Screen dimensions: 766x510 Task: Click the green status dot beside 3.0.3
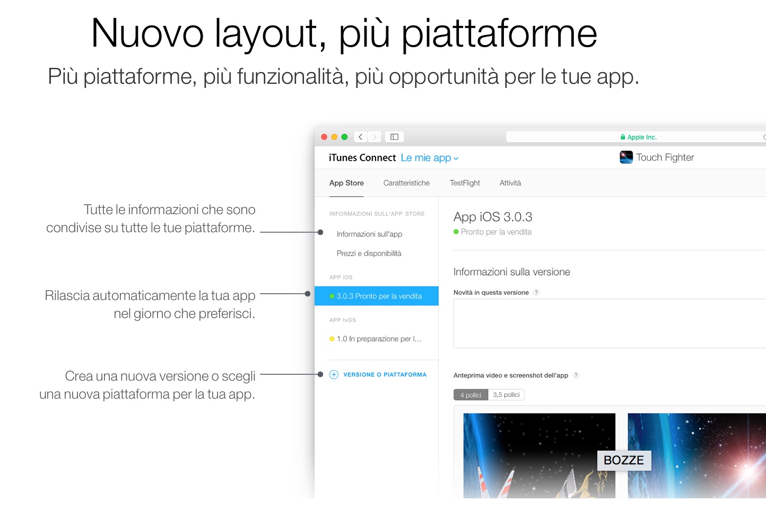pos(332,296)
